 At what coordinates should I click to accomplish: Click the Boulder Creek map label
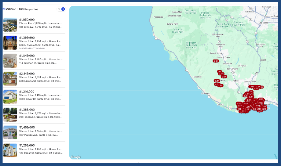[224, 57]
